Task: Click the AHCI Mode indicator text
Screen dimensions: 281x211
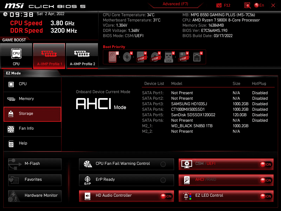Action: tap(101, 104)
